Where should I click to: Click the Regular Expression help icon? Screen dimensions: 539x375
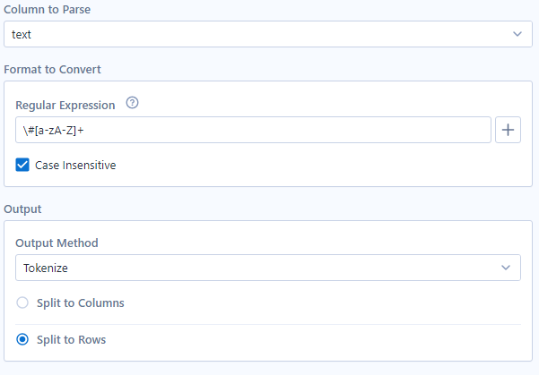pyautogui.click(x=133, y=104)
